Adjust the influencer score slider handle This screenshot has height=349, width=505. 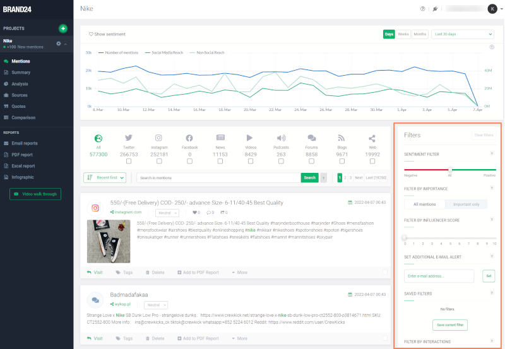click(404, 237)
